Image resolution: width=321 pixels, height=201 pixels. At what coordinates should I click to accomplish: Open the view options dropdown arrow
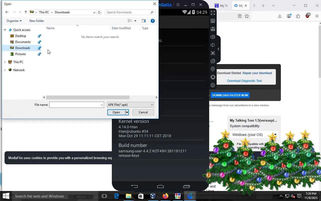pyautogui.click(x=135, y=21)
